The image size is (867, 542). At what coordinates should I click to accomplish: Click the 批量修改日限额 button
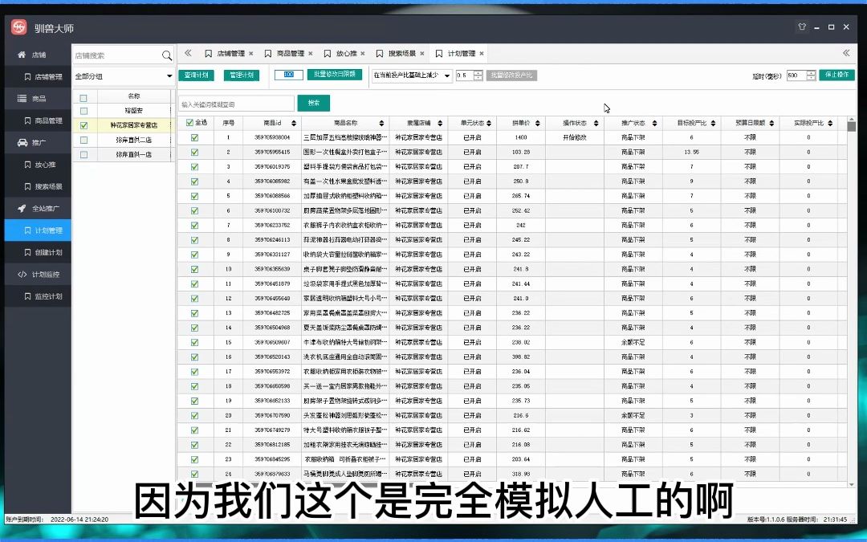(x=335, y=75)
